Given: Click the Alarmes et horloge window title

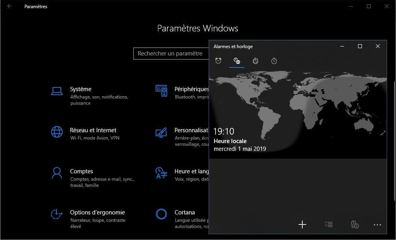Looking at the screenshot, I should coord(233,46).
